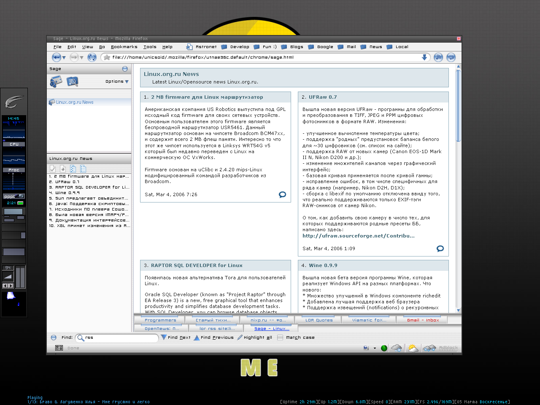Select item 4 Wine 0.9.9 in feed list

(x=89, y=193)
